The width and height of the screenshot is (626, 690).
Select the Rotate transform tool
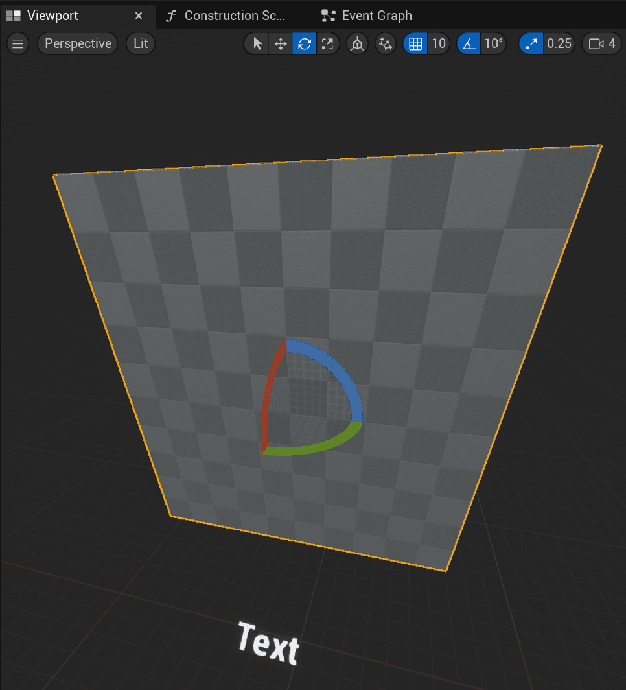coord(304,44)
